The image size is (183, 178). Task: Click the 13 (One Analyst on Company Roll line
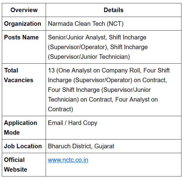click(x=109, y=70)
